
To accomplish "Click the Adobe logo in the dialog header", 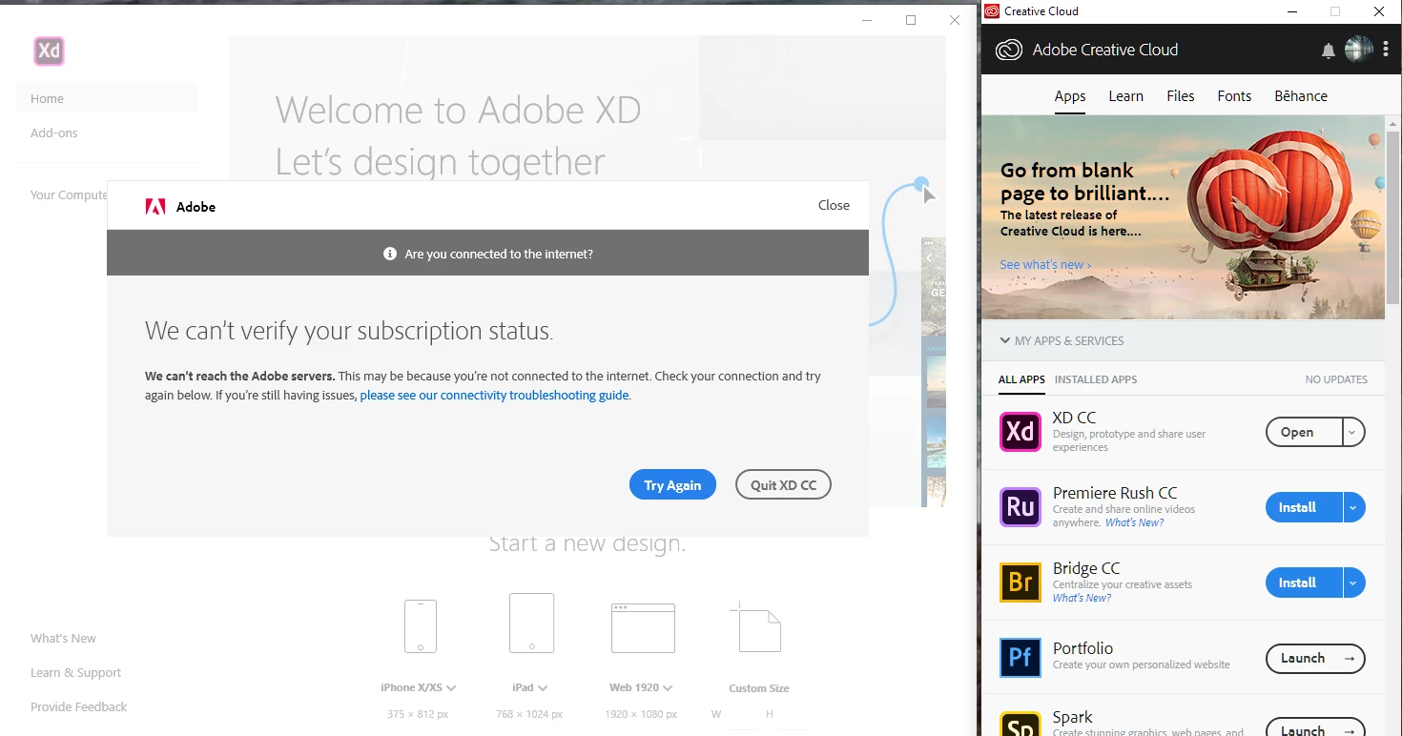I will click(155, 207).
